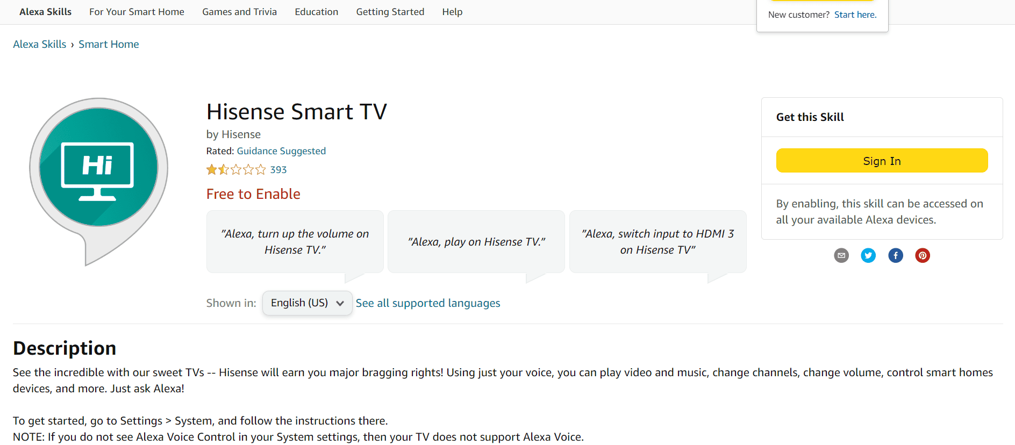This screenshot has width=1015, height=445.
Task: View See all supported languages link
Action: point(428,303)
